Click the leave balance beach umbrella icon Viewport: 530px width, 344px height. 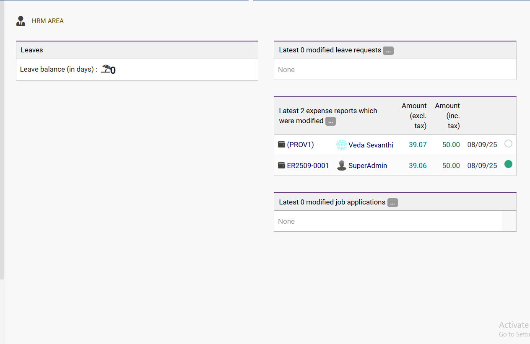click(106, 70)
